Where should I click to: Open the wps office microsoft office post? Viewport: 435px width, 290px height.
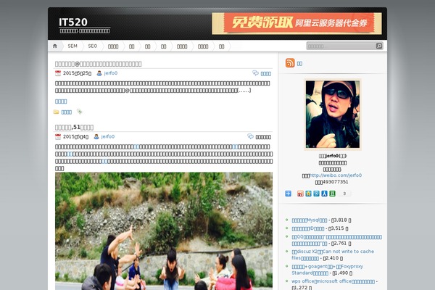[x=333, y=281]
